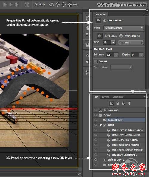Viewport: 149px width, 177px height.
Task: Click the Render icon below Properties panel
Action: click(133, 92)
